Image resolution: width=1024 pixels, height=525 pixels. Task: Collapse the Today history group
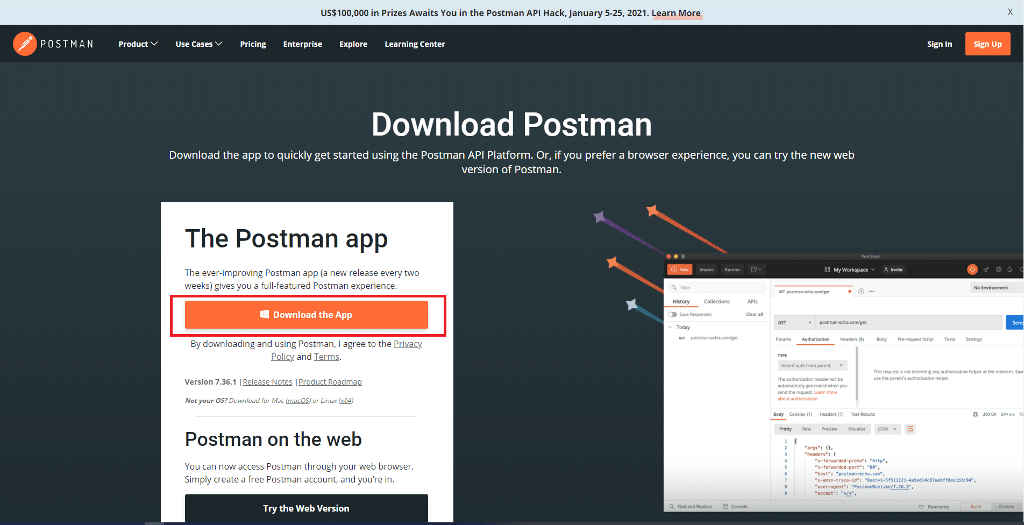click(x=670, y=327)
